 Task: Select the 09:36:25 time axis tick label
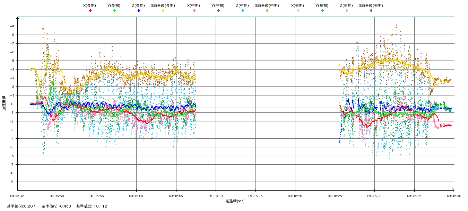click(335, 195)
